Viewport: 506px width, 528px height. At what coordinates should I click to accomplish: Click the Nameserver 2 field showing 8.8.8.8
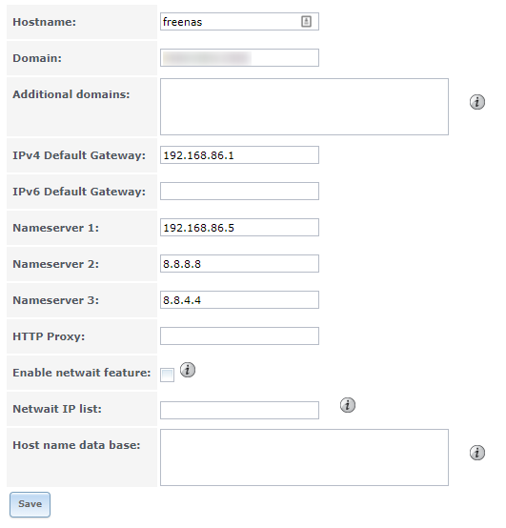click(x=239, y=263)
